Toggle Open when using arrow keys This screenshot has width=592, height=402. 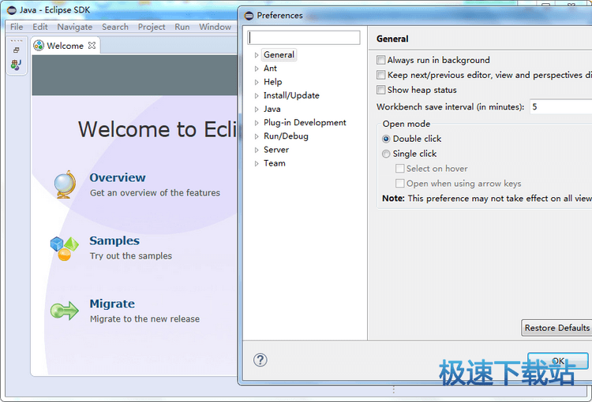click(400, 184)
